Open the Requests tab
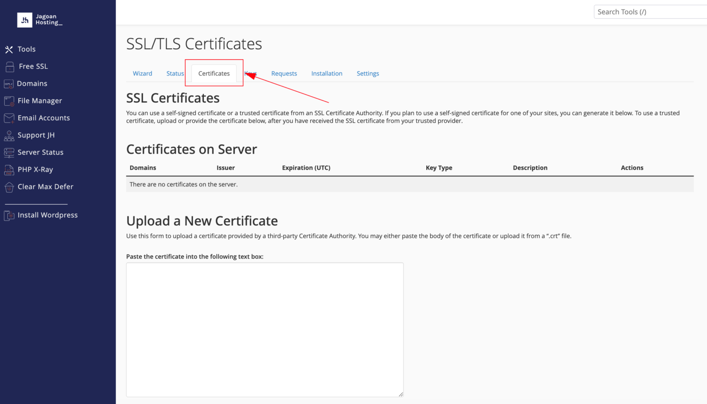The height and width of the screenshot is (404, 707). coord(284,74)
